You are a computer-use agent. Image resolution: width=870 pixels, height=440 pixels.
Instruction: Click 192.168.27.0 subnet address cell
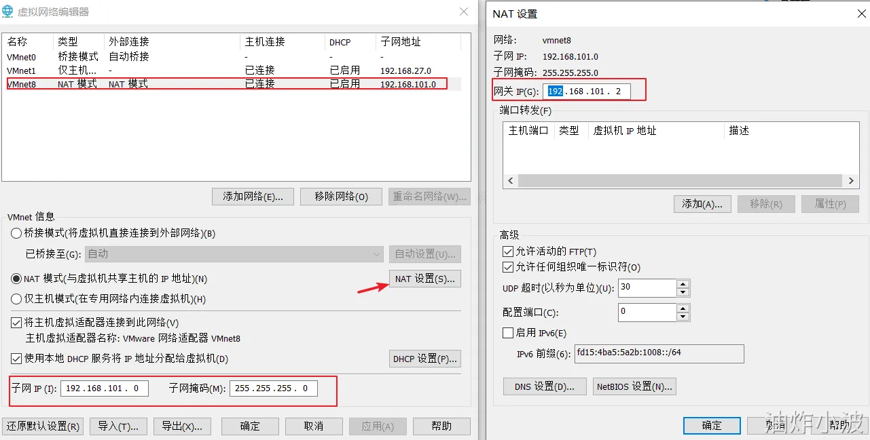(x=406, y=71)
